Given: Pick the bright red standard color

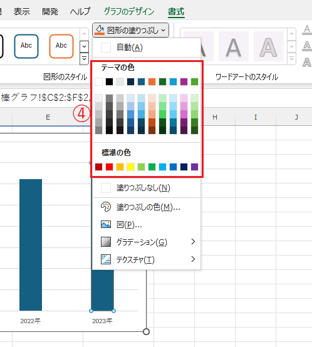Looking at the screenshot, I should (109, 167).
